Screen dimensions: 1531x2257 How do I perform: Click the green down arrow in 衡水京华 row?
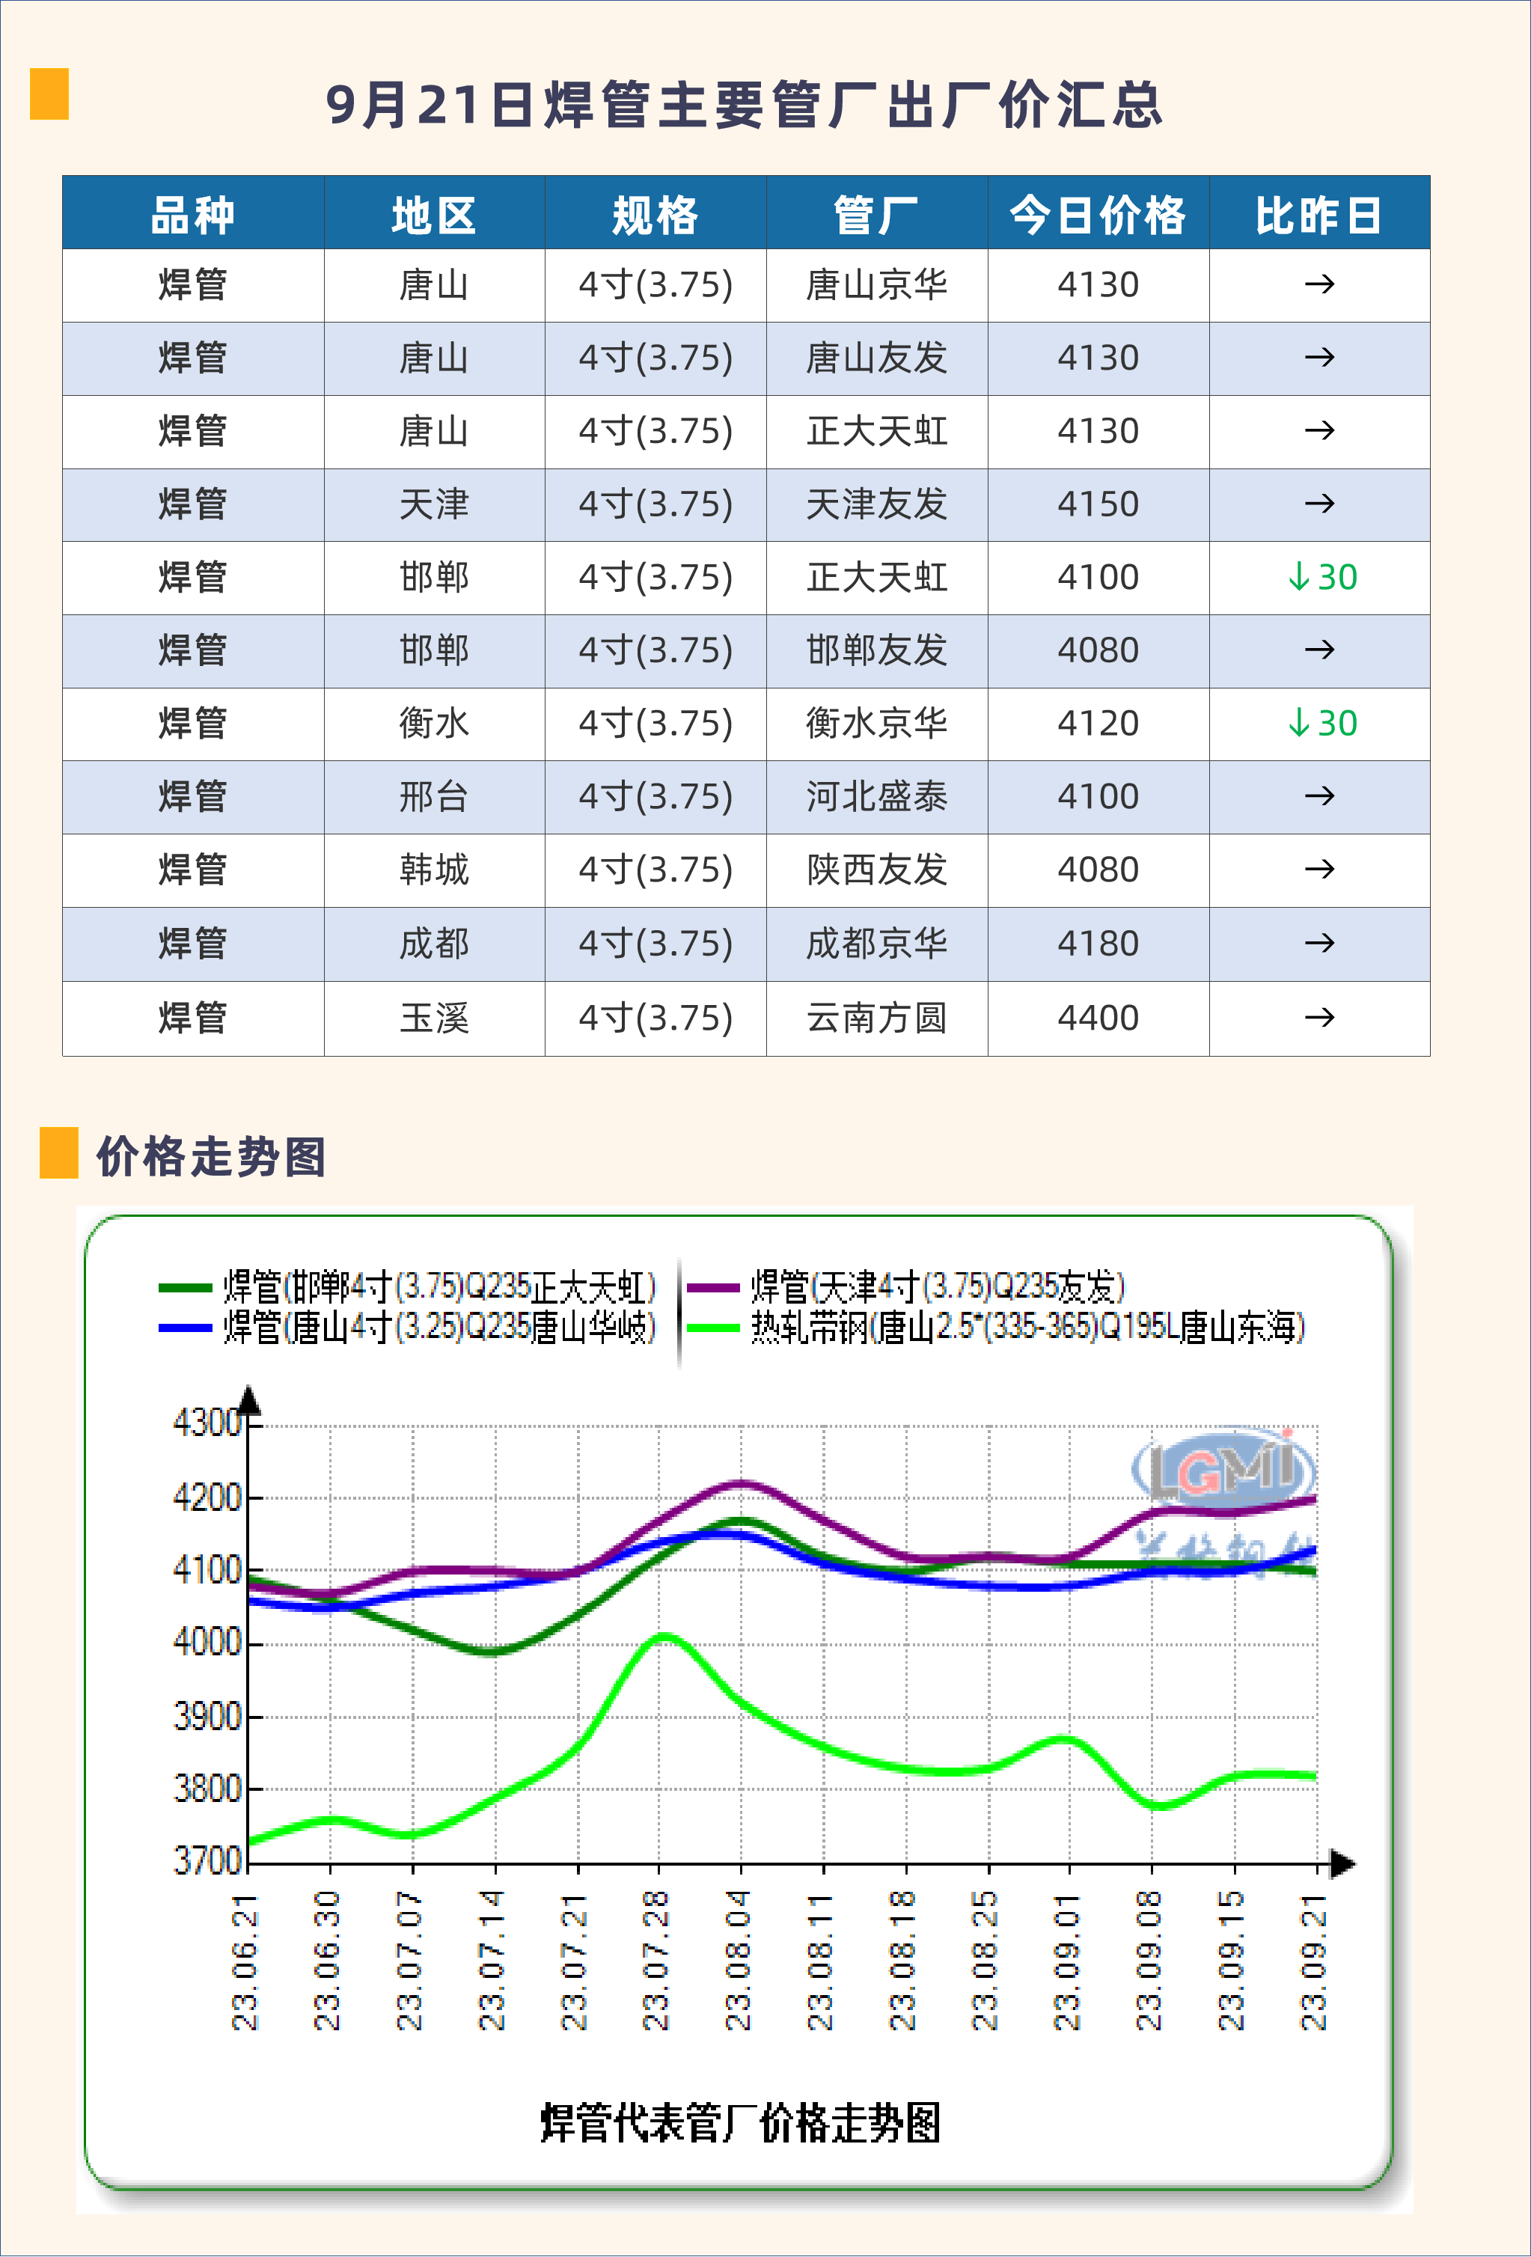(1299, 723)
